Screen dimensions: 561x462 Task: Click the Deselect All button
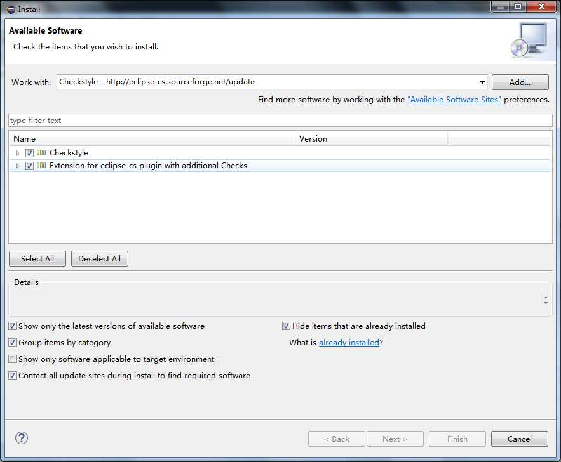tap(100, 259)
